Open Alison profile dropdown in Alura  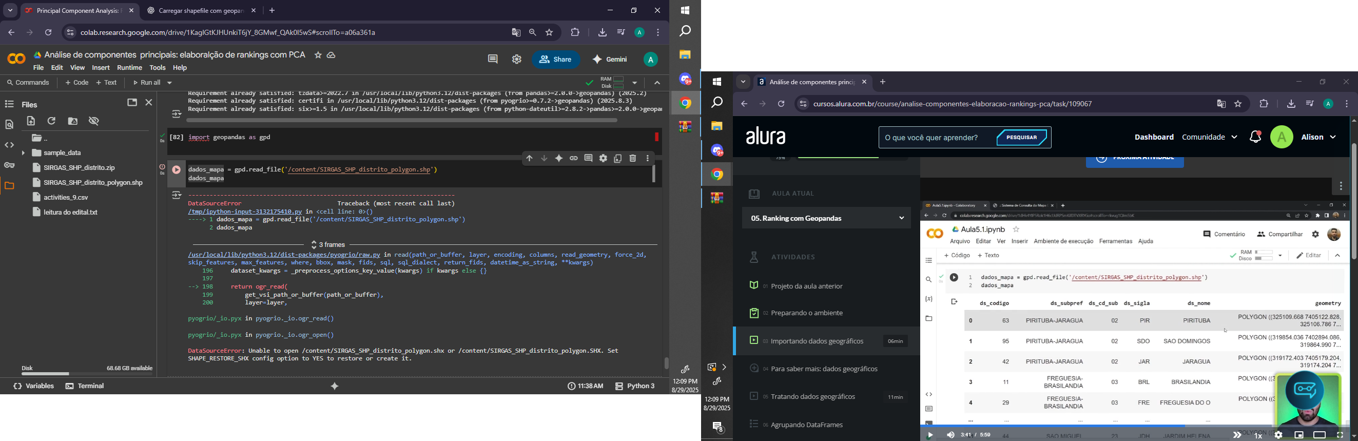pos(1318,137)
